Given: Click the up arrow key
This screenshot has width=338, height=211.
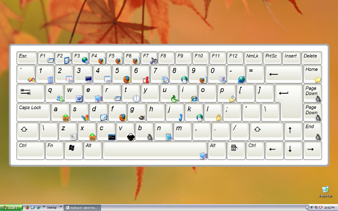Looking at the screenshot, I should coord(293,131).
